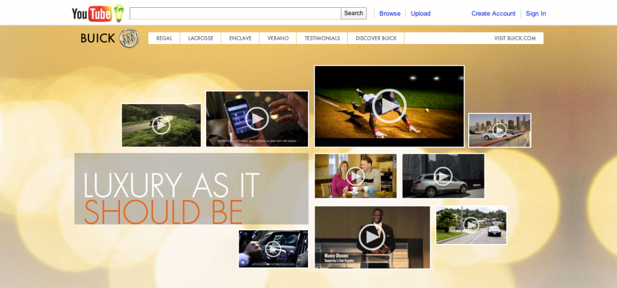617x288 pixels.
Task: Play the smartphone app video
Action: pyautogui.click(x=257, y=119)
